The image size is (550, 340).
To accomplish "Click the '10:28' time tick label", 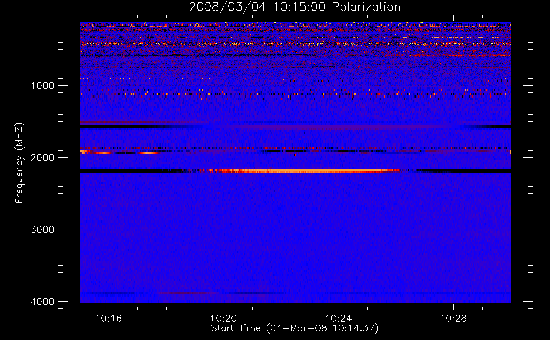I will (453, 319).
